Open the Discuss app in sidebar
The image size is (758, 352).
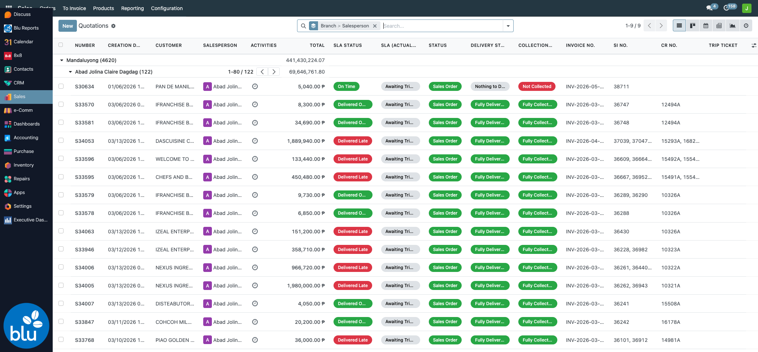26,14
